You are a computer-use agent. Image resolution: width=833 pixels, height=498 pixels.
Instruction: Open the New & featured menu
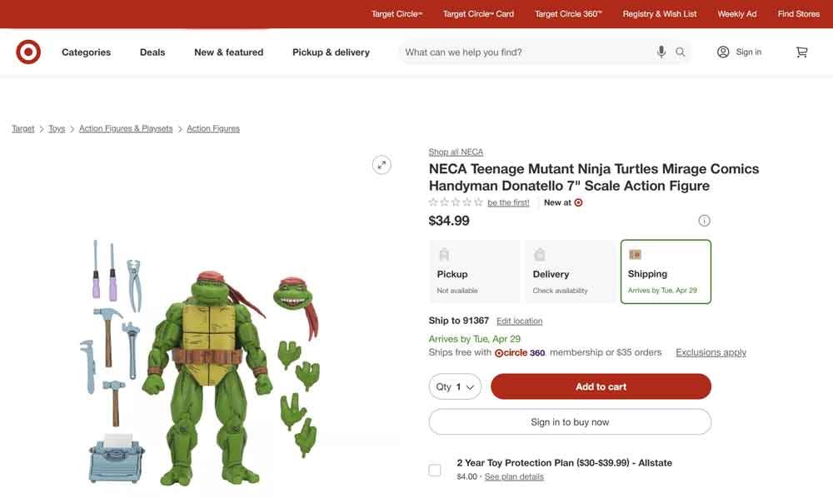(228, 51)
